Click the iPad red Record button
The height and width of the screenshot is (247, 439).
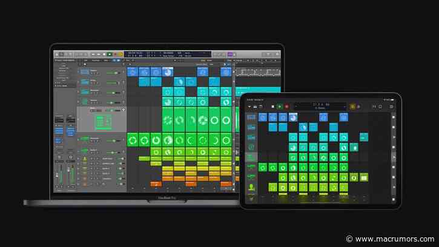(286, 107)
